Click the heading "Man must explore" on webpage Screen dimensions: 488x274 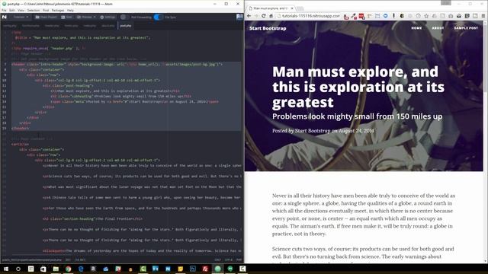[358, 87]
